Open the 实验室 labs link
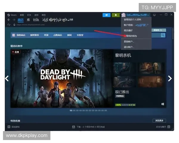The width and height of the screenshot is (179, 143). (80, 35)
